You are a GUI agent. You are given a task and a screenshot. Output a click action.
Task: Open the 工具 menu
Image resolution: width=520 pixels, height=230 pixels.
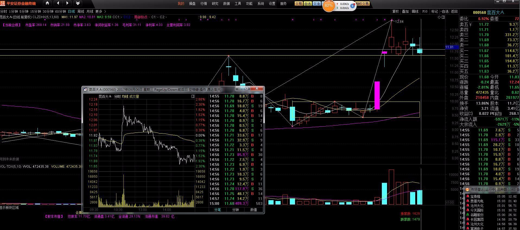point(238,4)
